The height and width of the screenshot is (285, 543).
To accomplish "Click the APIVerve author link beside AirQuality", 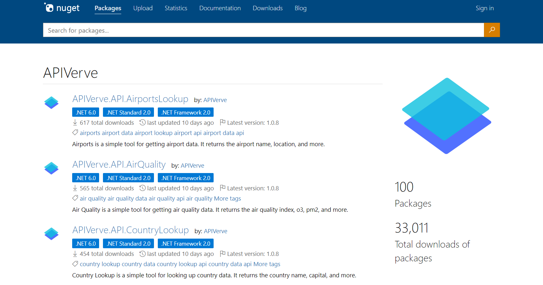I will pos(192,165).
